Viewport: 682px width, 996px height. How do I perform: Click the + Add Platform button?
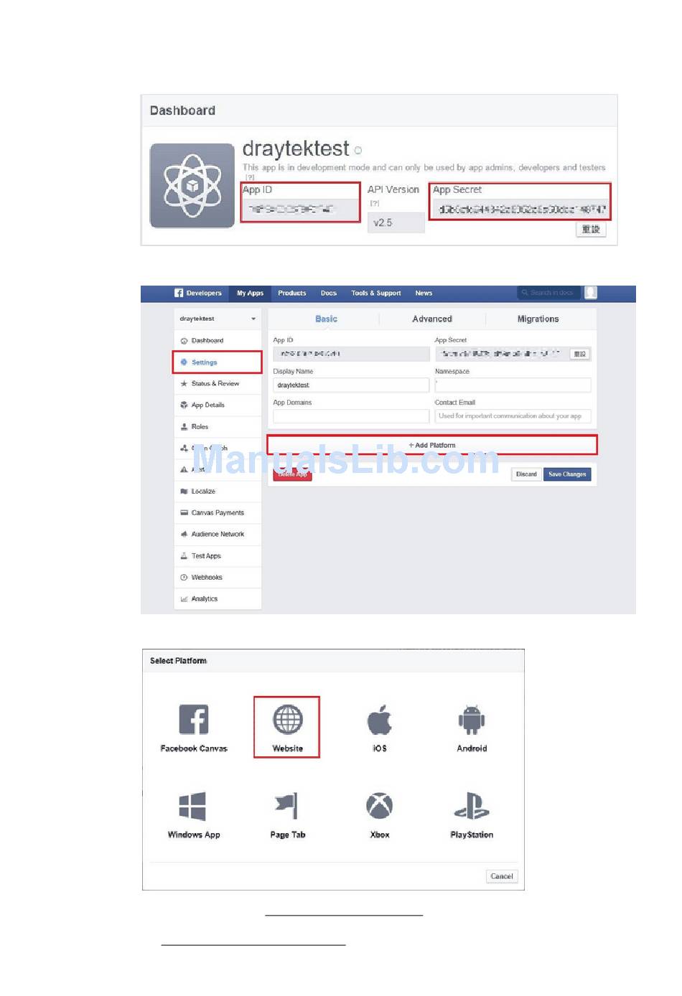click(x=432, y=445)
